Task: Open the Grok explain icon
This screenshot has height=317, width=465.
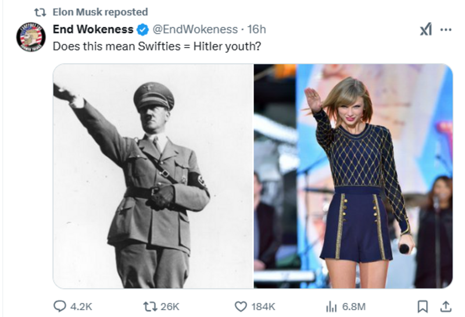Action: click(x=425, y=30)
